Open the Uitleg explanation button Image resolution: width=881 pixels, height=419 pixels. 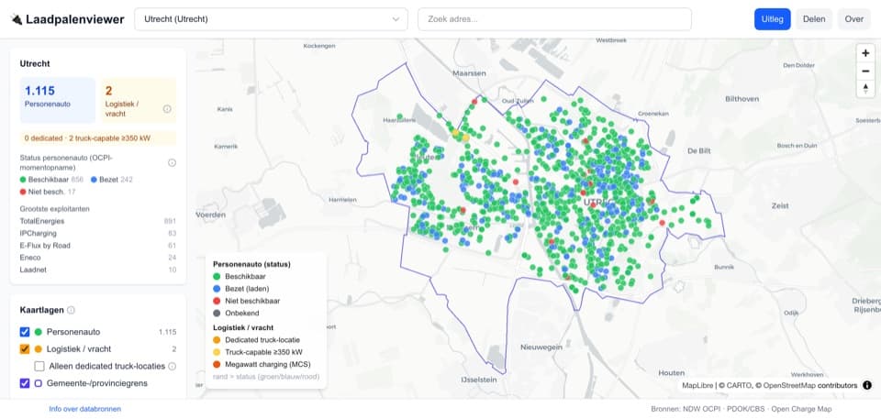pyautogui.click(x=772, y=19)
